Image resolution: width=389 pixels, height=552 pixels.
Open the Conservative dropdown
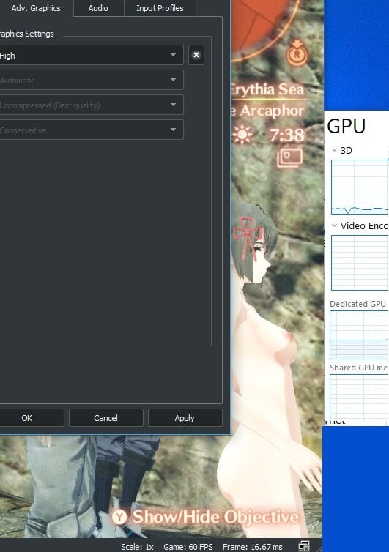pos(91,130)
